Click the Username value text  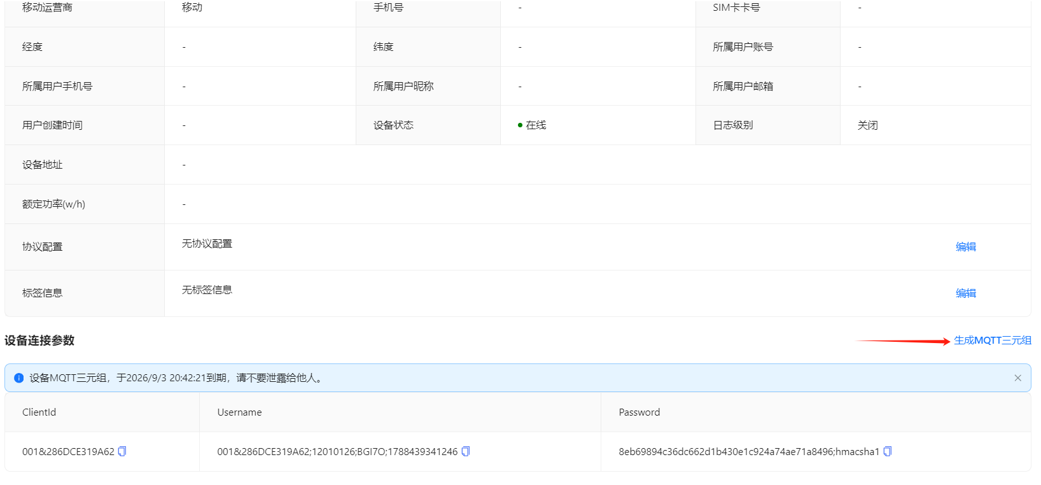(337, 452)
